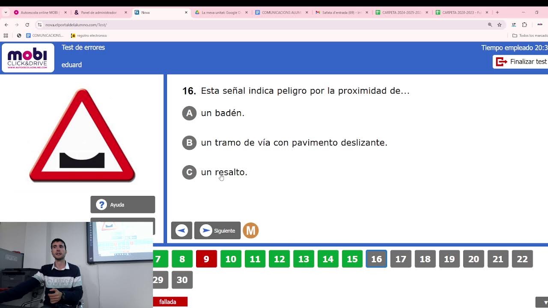The image size is (548, 308).
Task: Mark question with the orange M icon
Action: tap(251, 231)
